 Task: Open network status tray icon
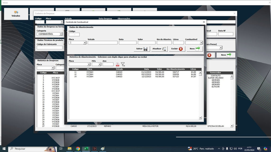(231, 149)
